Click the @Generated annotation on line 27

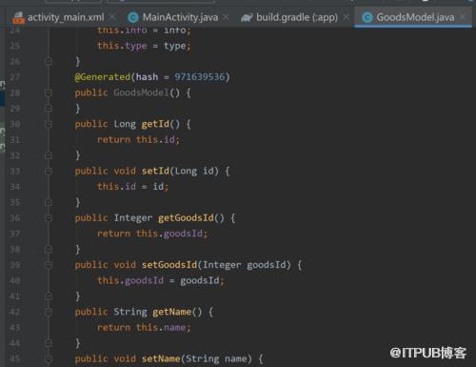102,77
